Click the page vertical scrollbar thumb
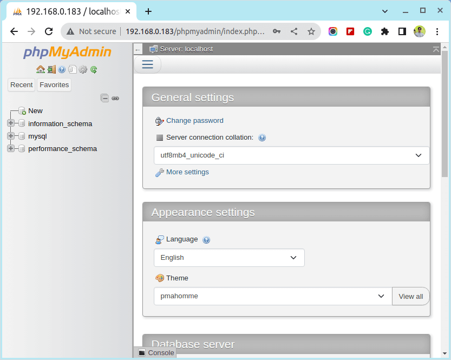 445,114
